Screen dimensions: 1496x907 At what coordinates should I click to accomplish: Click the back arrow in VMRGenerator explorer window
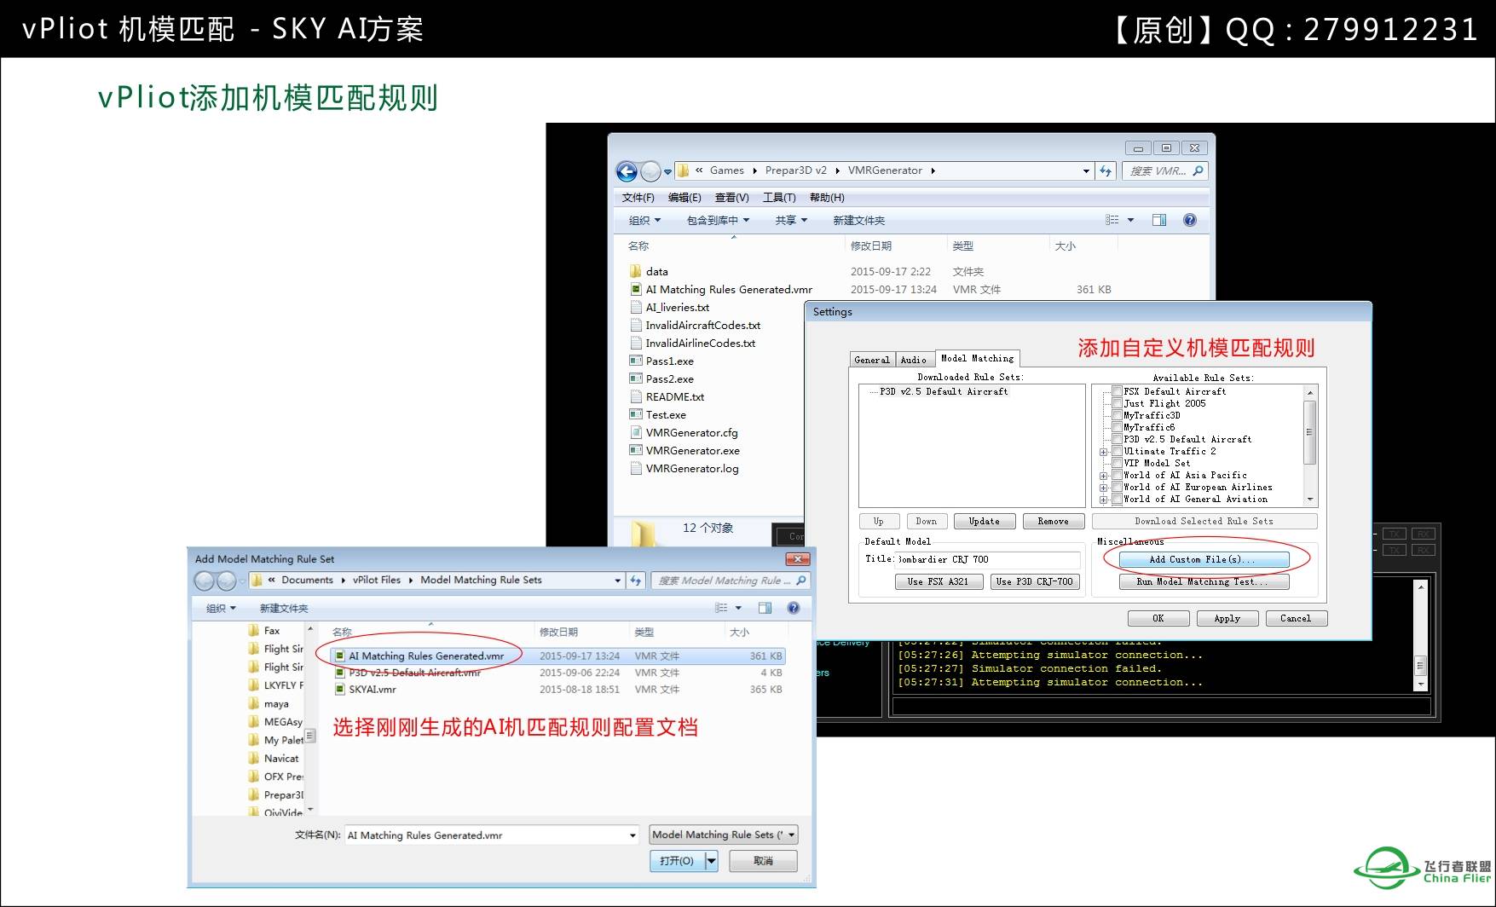click(627, 171)
